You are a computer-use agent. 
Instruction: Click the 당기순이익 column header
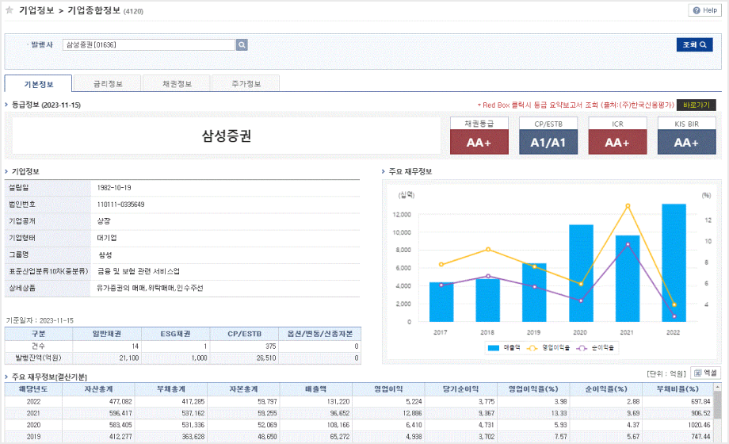pos(460,389)
